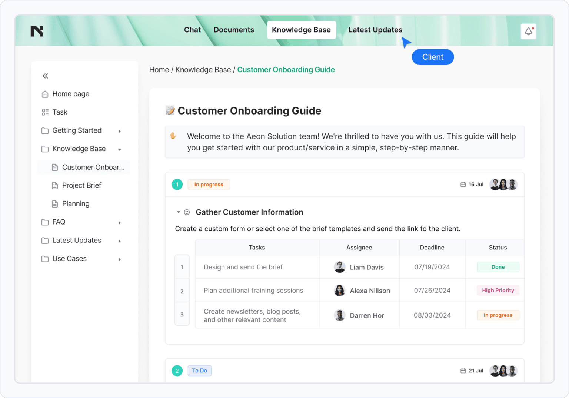569x398 pixels.
Task: Click the avatar group near 21 Jul
Action: pos(503,370)
